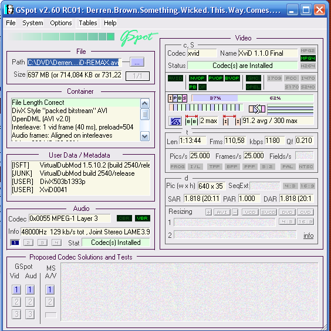Click the file Path field
Image resolution: width=331 pixels, height=331 pixels.
point(74,63)
